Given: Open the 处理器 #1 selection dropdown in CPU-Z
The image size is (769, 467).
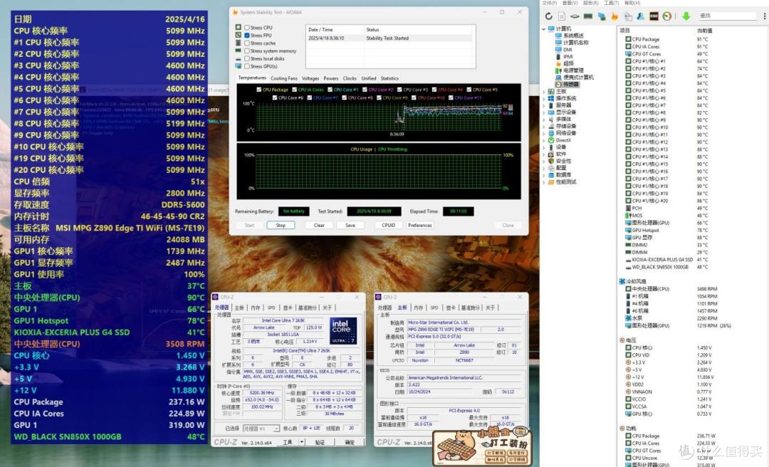Looking at the screenshot, I should (x=261, y=429).
